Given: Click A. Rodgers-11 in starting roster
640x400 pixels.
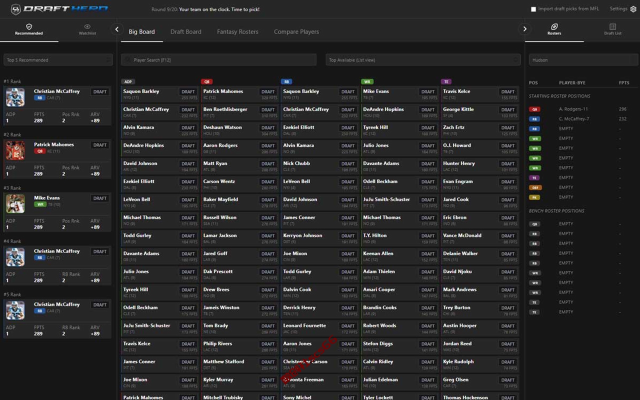Looking at the screenshot, I should (x=573, y=109).
